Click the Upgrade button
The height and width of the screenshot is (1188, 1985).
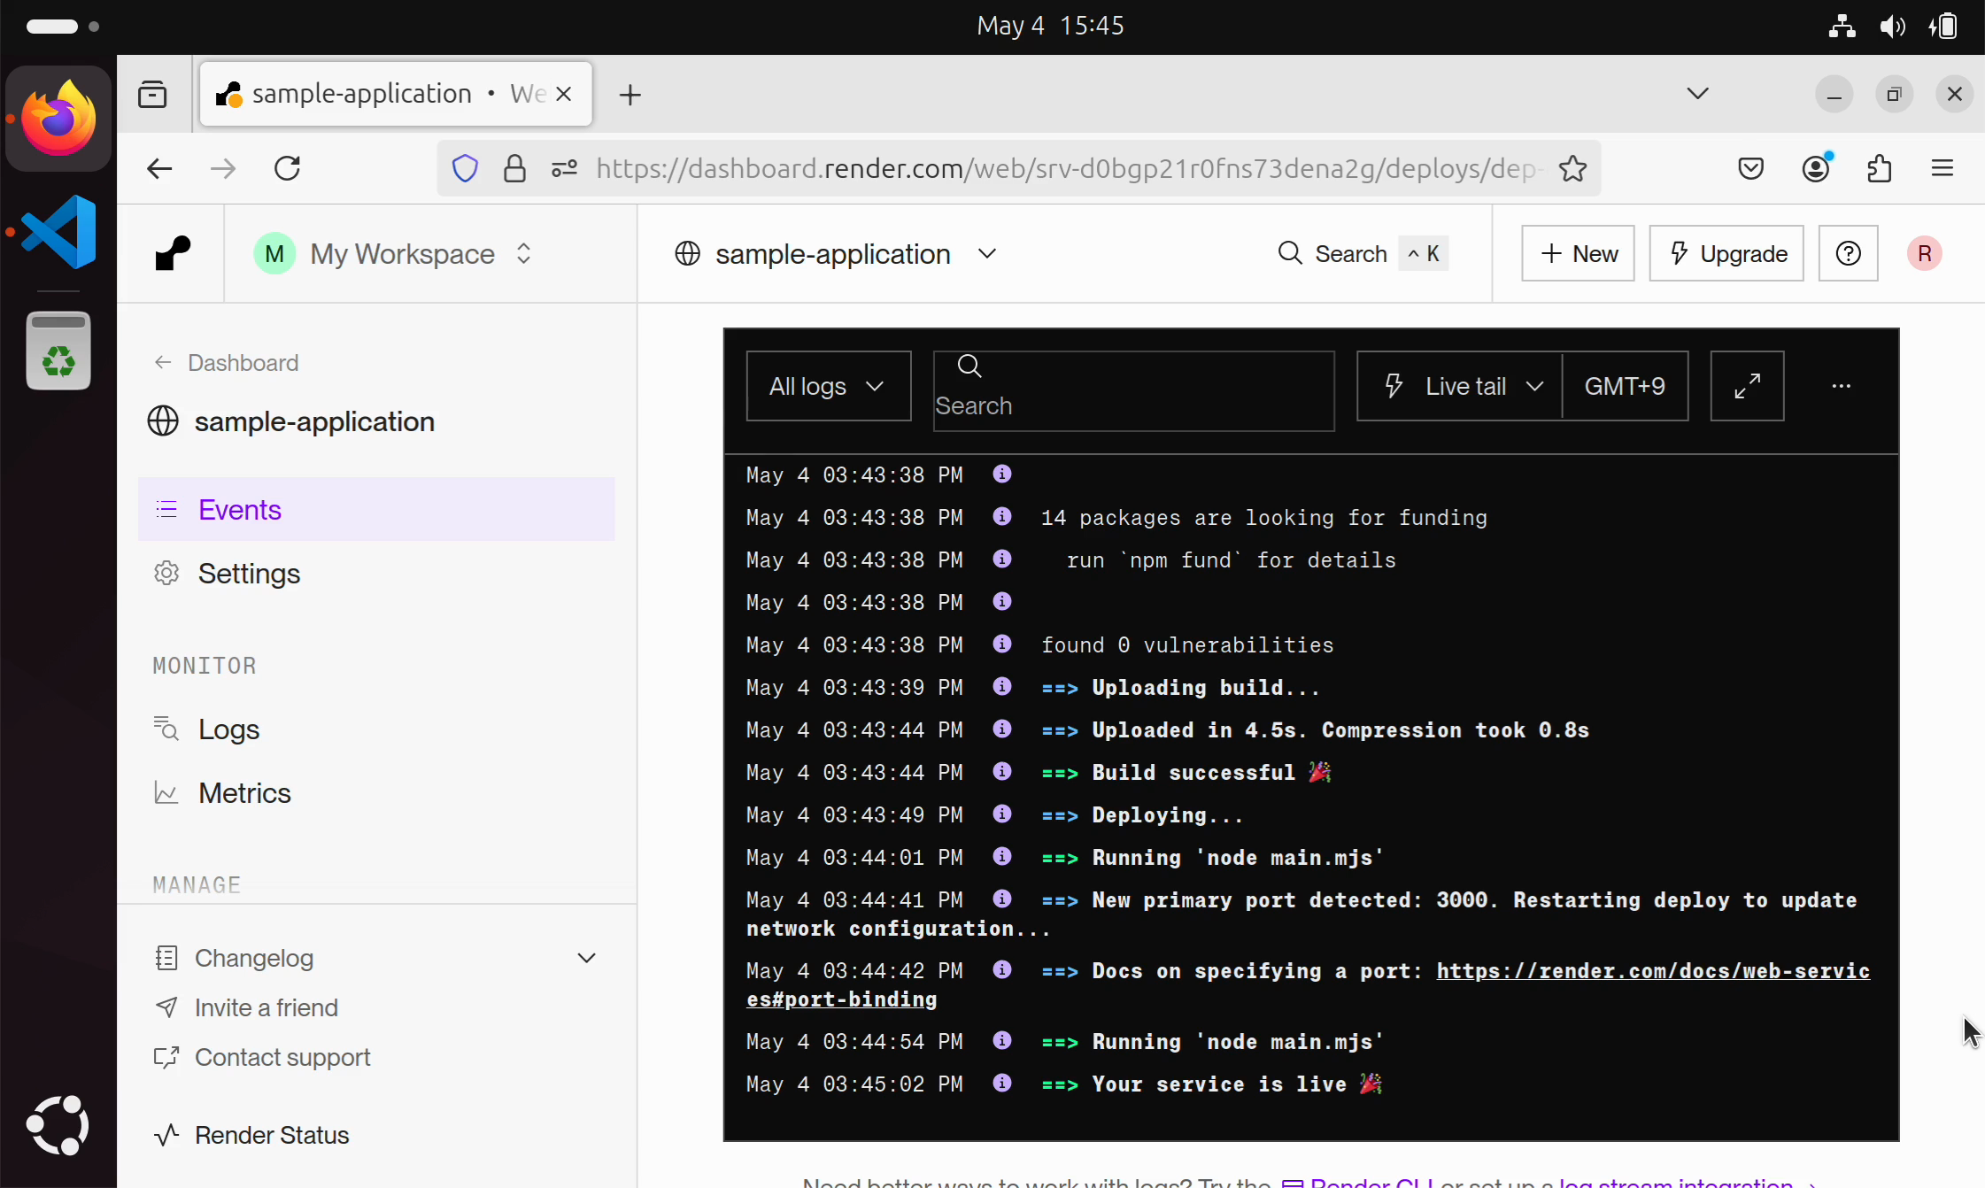tap(1726, 254)
